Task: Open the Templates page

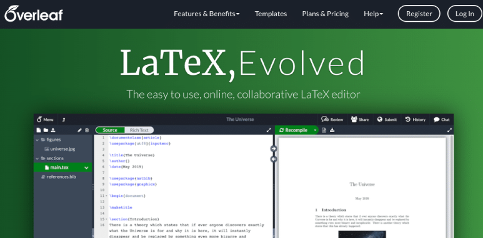Action: [271, 14]
